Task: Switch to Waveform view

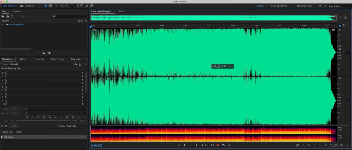Action: tap(11, 6)
